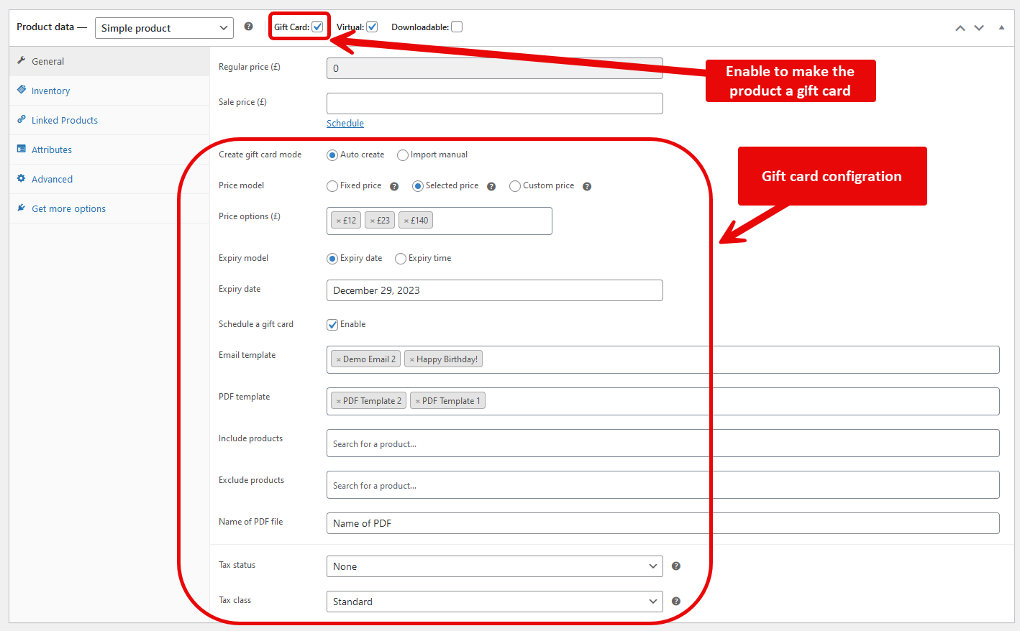Viewport: 1020px width, 631px height.
Task: Show help tooltip for Selected price
Action: 491,186
